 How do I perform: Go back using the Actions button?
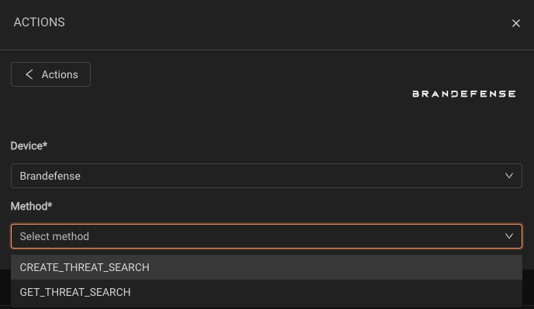[50, 74]
